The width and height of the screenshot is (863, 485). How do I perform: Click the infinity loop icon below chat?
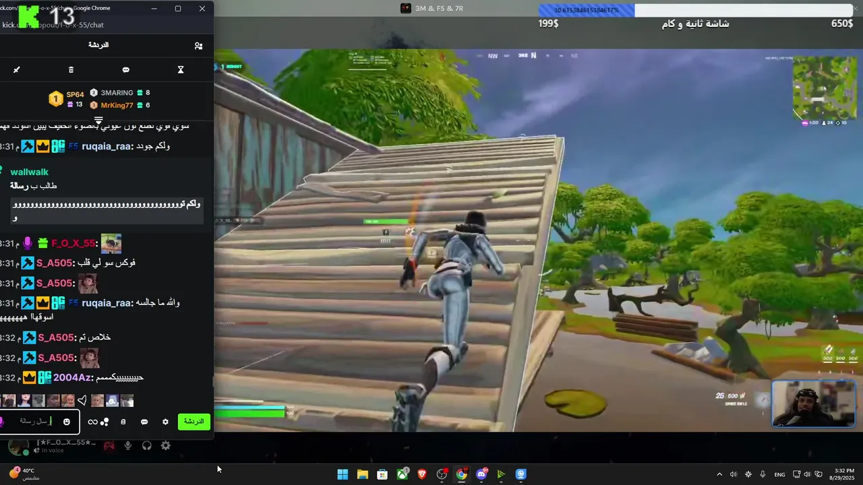[x=93, y=422]
